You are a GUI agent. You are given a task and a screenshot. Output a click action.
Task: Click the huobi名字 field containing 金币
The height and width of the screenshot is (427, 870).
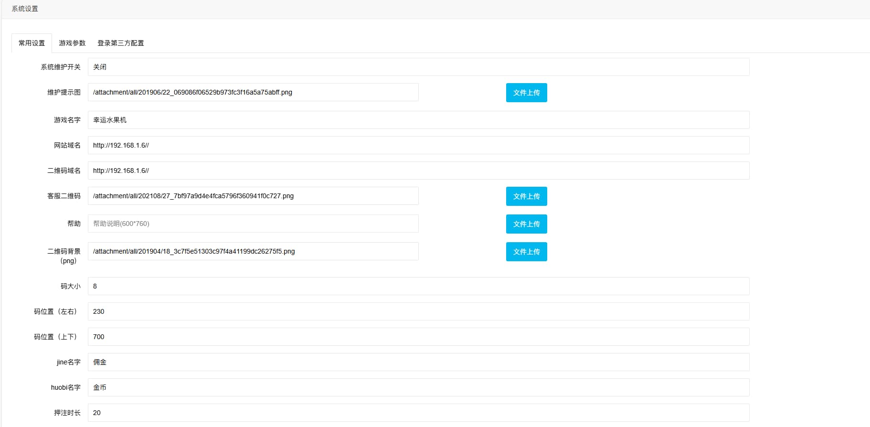(418, 387)
